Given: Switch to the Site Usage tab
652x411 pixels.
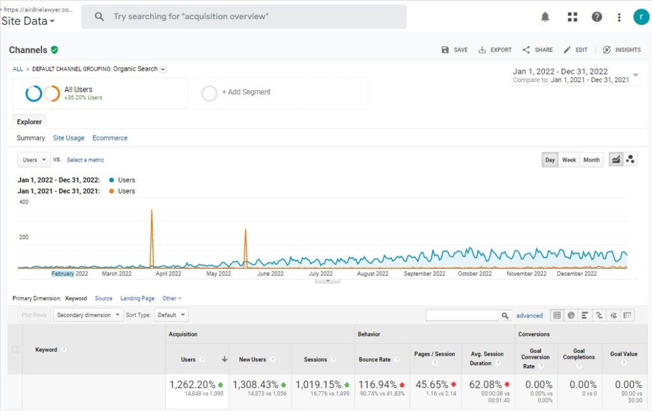Looking at the screenshot, I should coord(68,138).
